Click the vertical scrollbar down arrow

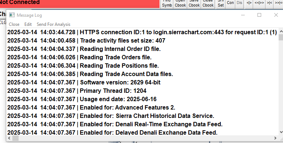(281, 132)
